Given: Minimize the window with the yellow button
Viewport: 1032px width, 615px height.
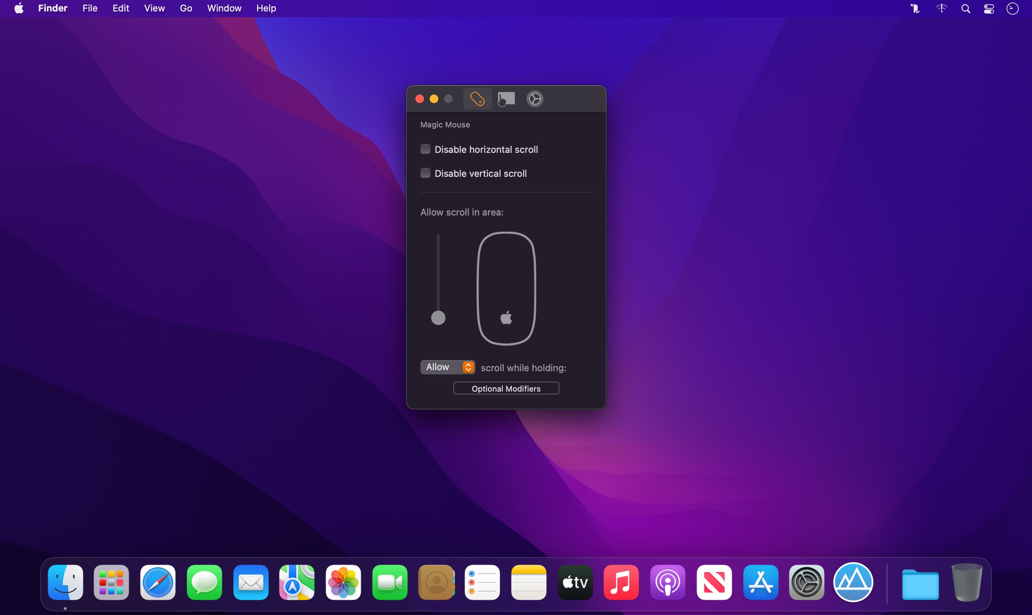Looking at the screenshot, I should click(x=434, y=99).
